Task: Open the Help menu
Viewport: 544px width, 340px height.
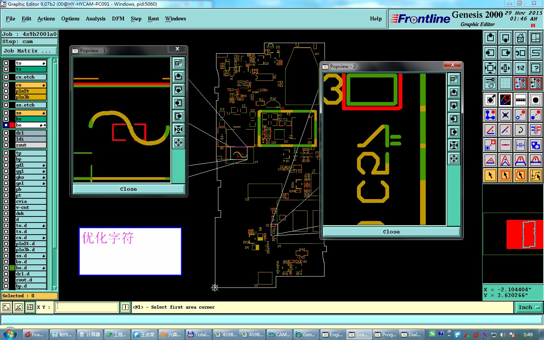Action: pyautogui.click(x=376, y=19)
